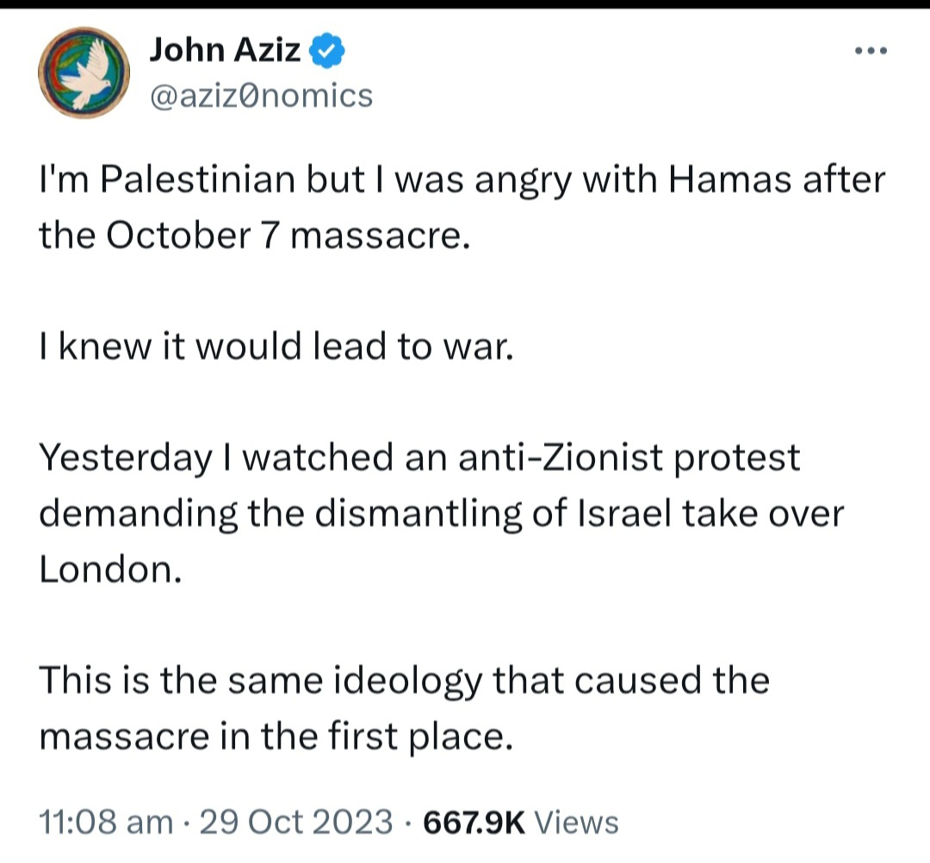
Task: Open John Aziz's dove profile picture
Action: coord(84,72)
